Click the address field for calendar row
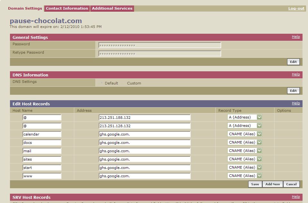Viewport: 308px width, 203px height. pos(145,134)
